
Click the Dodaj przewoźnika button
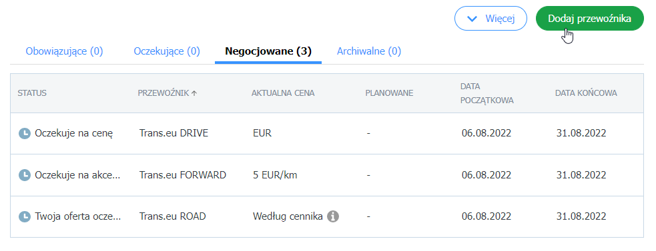click(589, 19)
